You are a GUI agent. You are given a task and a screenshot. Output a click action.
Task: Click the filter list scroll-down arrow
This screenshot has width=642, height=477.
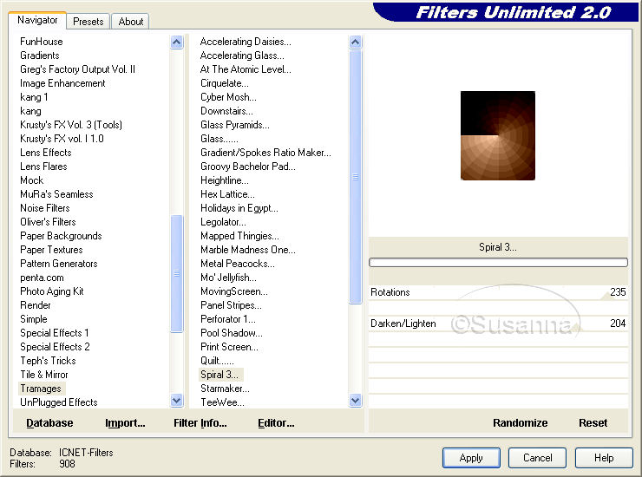[355, 401]
